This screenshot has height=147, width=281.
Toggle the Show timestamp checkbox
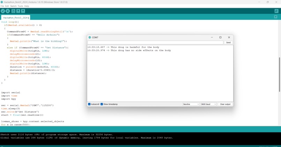click(101, 104)
